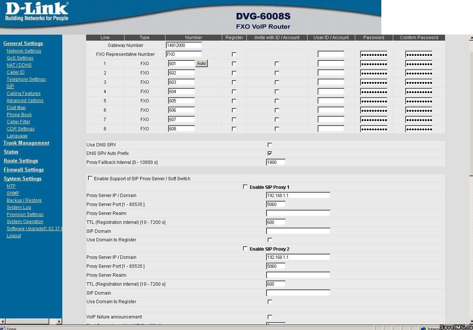Viewport: 473px width, 330px height.
Task: Edit Proxy Fallback Interval field
Action: [x=276, y=162]
